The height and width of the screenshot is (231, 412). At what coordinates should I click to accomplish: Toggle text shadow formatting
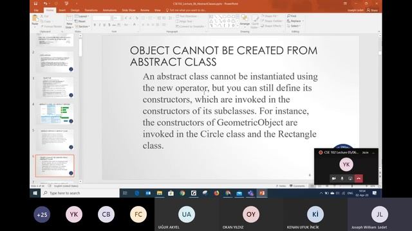[109, 24]
